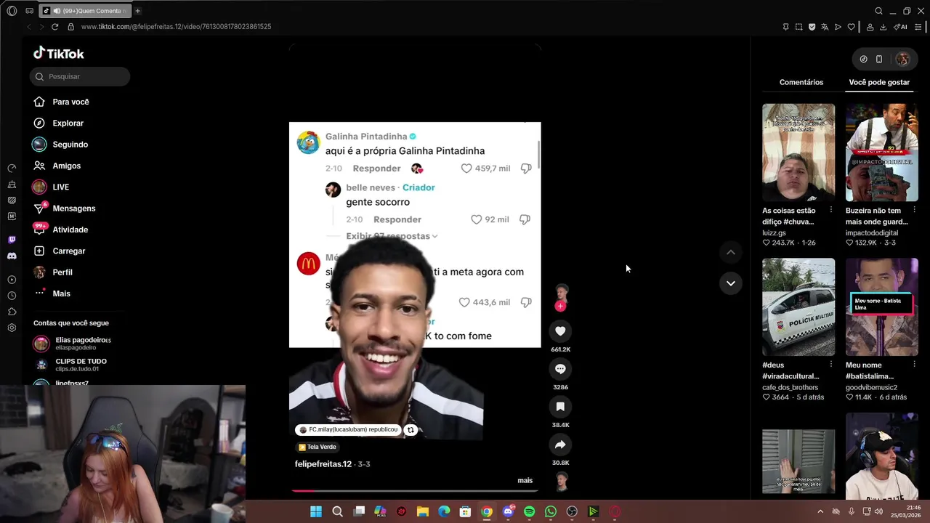930x523 pixels.
Task: Open the Buzeira não tem mais thumbnail
Action: click(x=882, y=153)
